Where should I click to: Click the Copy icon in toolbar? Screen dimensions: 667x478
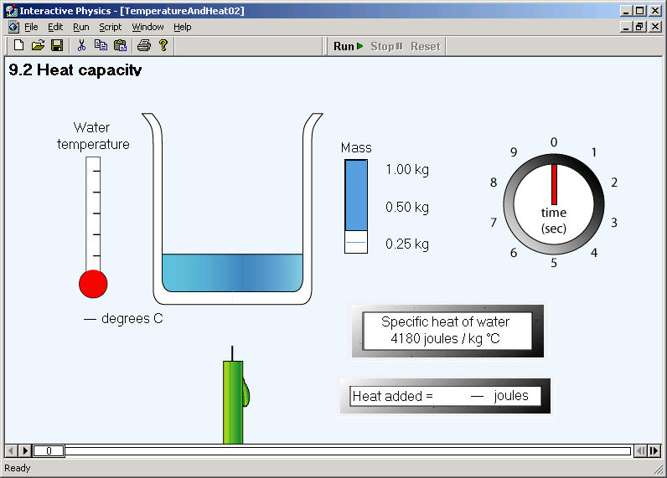click(x=101, y=45)
